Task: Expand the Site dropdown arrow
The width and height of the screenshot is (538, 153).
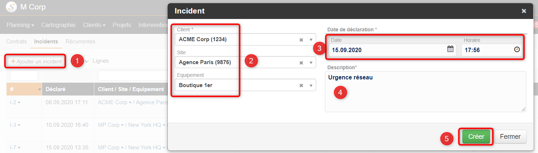Action: tap(311, 63)
